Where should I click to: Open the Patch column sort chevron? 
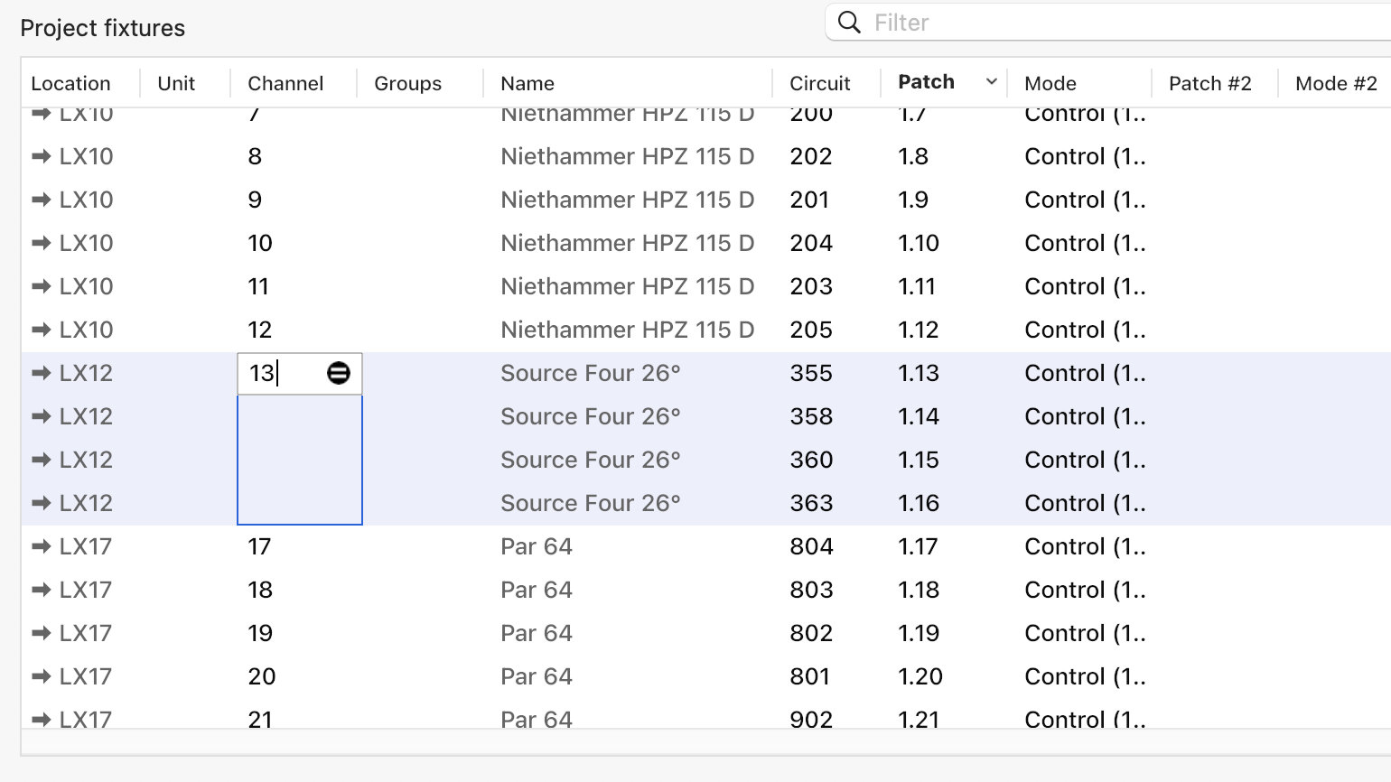pos(991,82)
